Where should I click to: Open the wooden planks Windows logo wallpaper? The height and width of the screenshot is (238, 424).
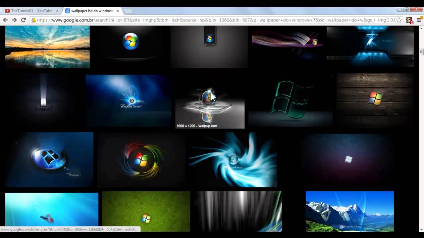point(375,100)
